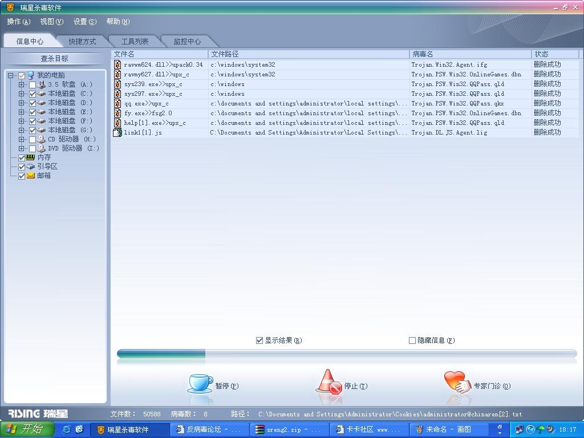
Task: Enable the 隐藏信息 hide info checkbox
Action: pos(412,340)
